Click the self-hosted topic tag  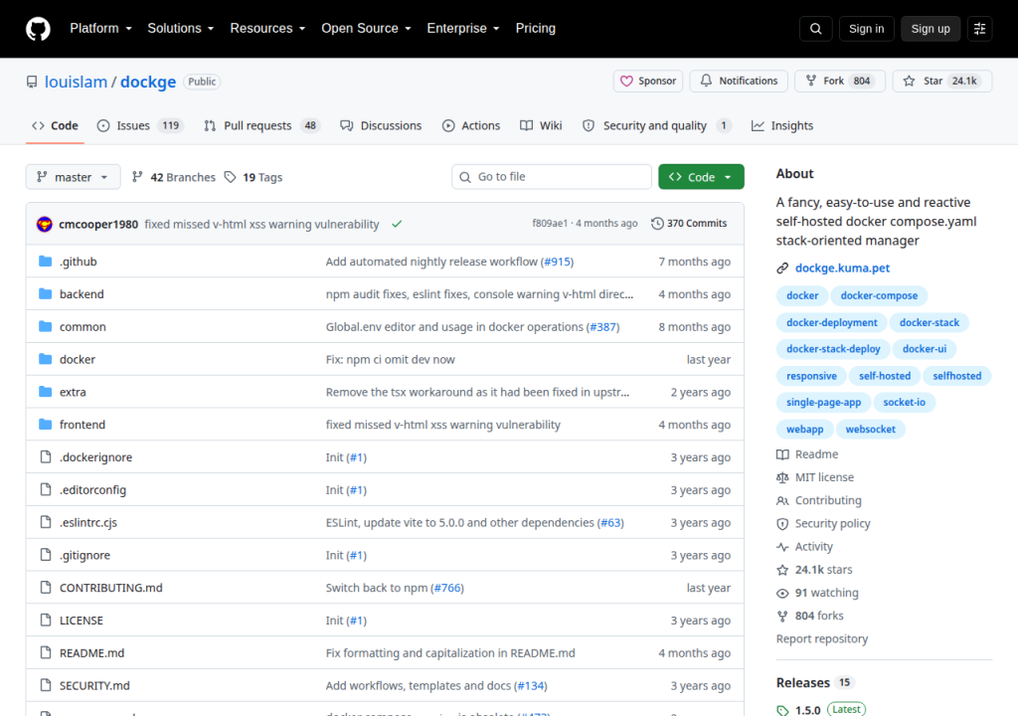tap(884, 376)
